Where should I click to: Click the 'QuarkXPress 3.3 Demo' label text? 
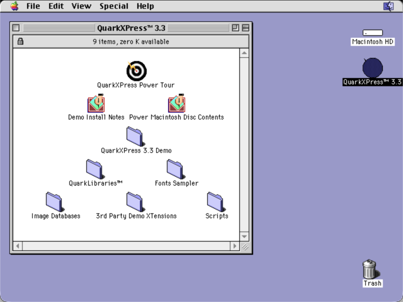coord(136,150)
